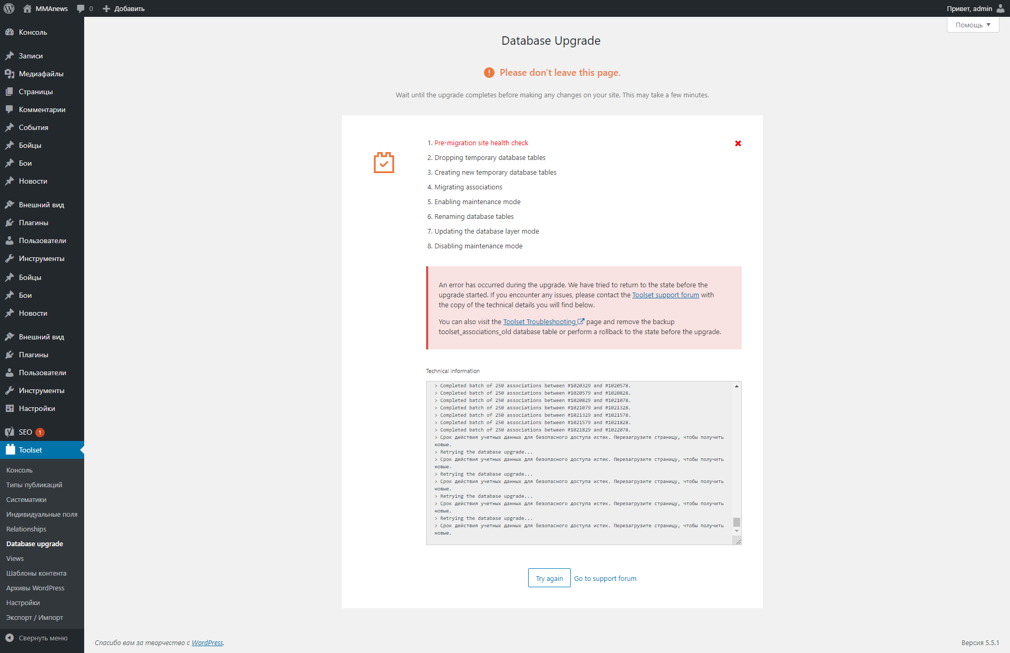Screen dimensions: 1010x653
Task: Click the Toolset icon in sidebar
Action: 10,449
